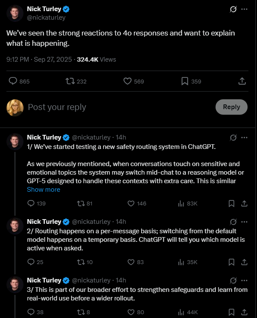
Task: Open your profile avatar beside reply box
Action: pos(15,107)
